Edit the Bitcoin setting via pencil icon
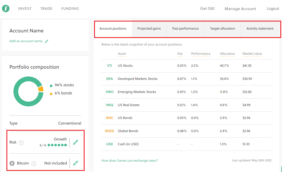Image resolution: width=282 pixels, height=172 pixels. 75,163
